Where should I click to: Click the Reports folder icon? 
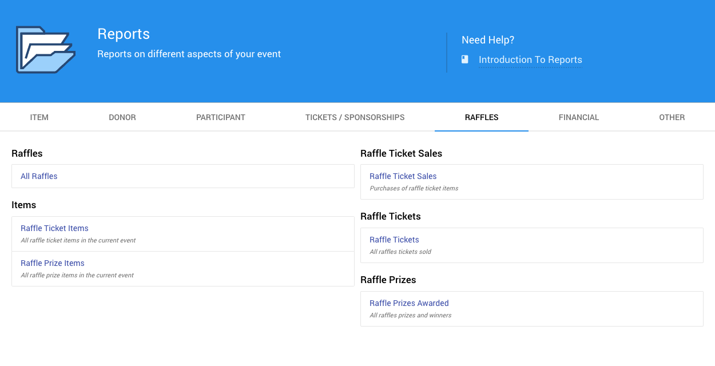click(45, 50)
